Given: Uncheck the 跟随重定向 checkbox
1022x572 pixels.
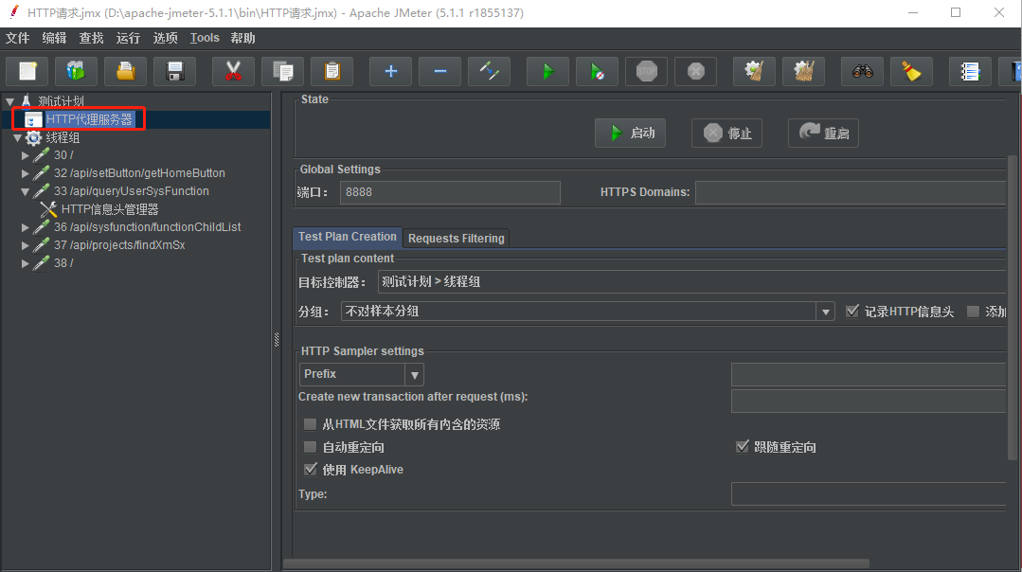Looking at the screenshot, I should [x=742, y=447].
